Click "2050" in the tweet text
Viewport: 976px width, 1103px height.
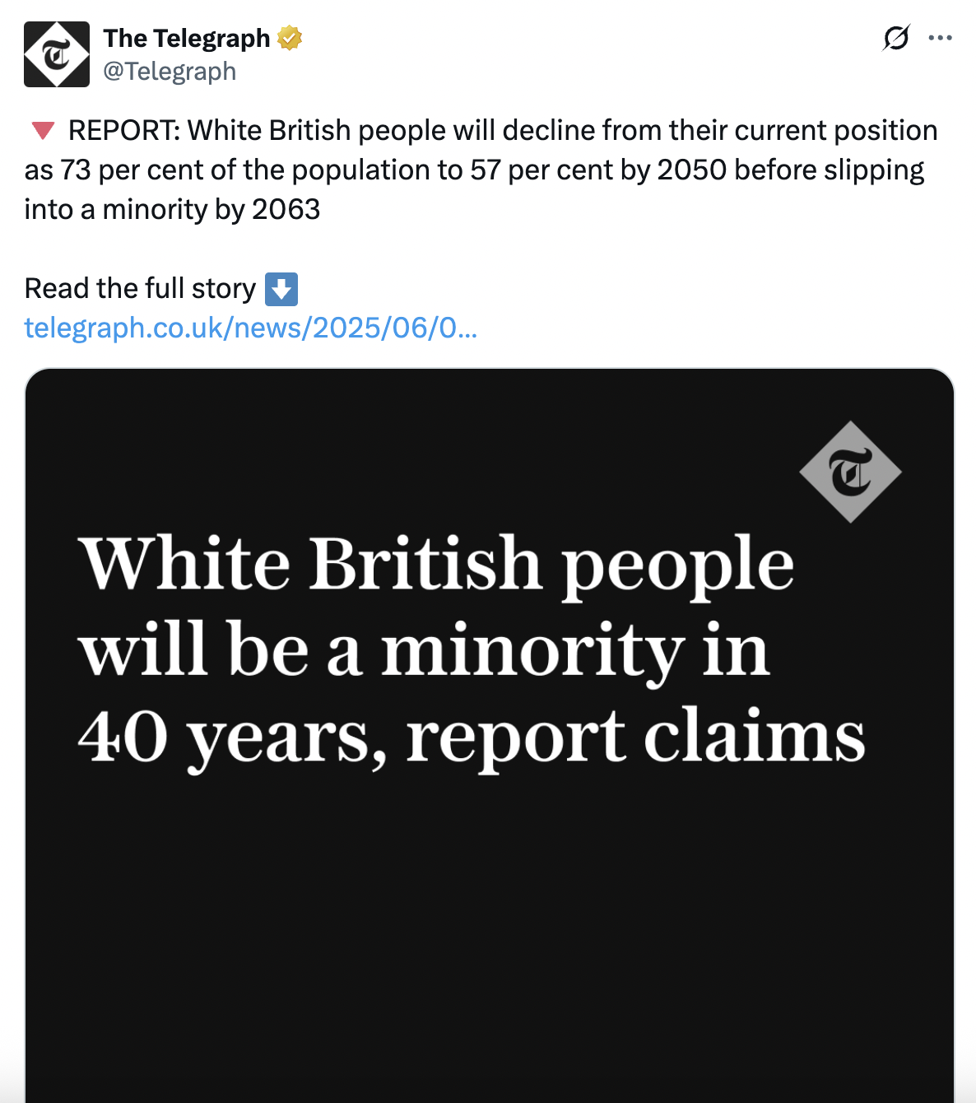coord(692,170)
